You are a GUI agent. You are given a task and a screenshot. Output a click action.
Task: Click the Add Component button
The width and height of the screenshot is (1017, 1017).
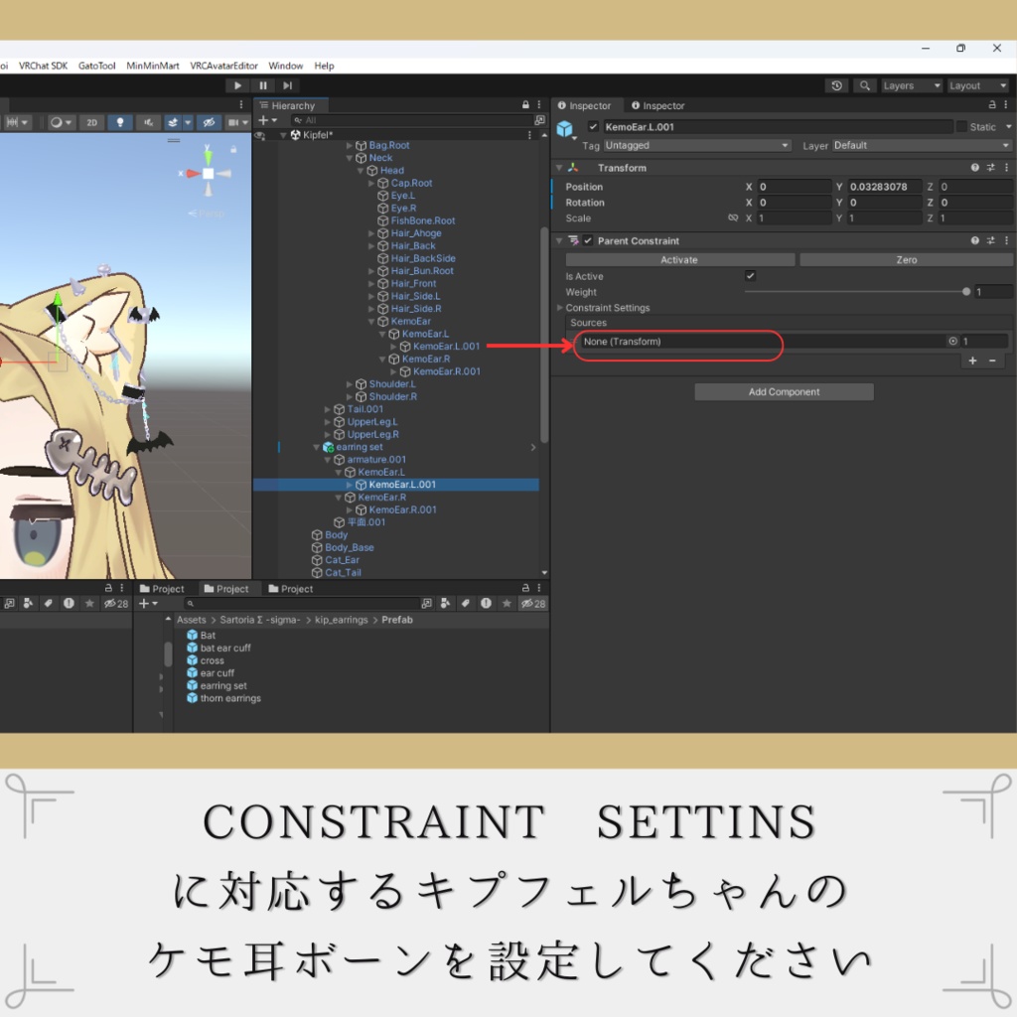tap(784, 391)
